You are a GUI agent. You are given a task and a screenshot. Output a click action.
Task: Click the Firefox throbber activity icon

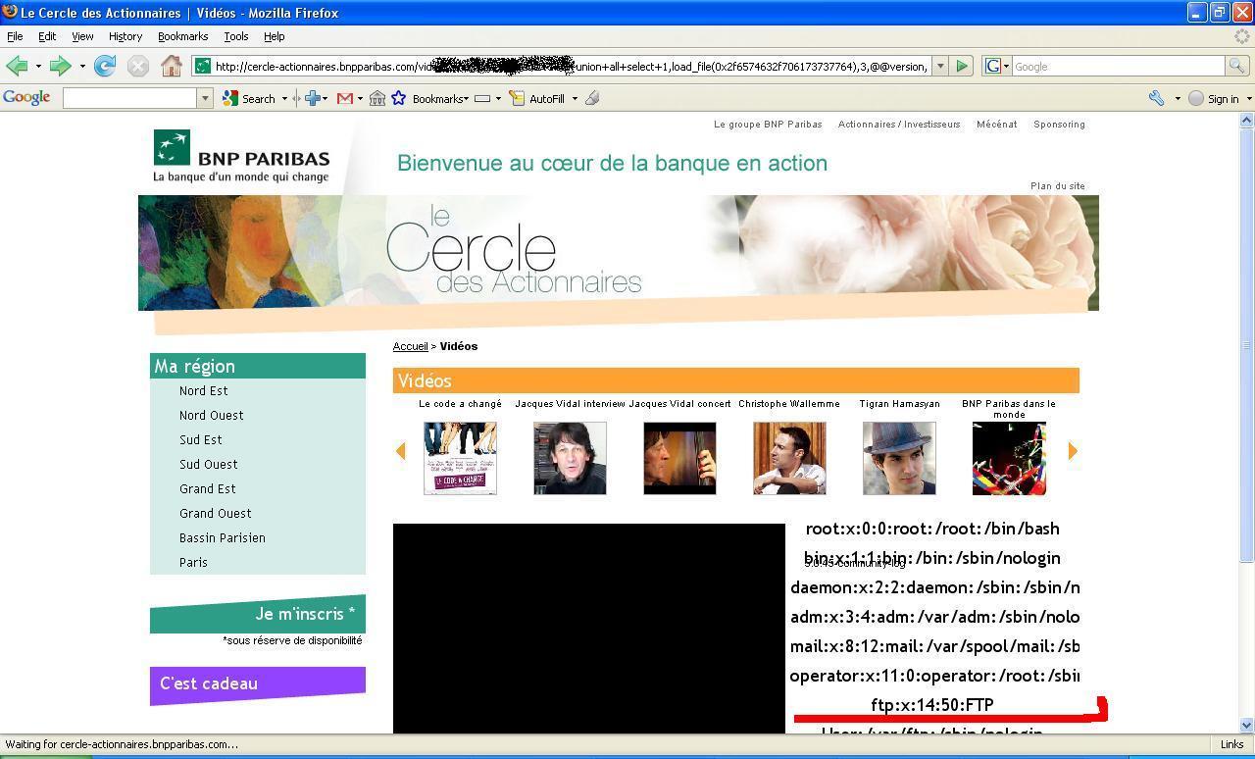[1243, 36]
